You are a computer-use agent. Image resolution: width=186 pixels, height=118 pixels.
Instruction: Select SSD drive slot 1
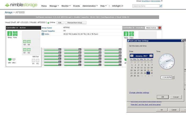coord(51,65)
